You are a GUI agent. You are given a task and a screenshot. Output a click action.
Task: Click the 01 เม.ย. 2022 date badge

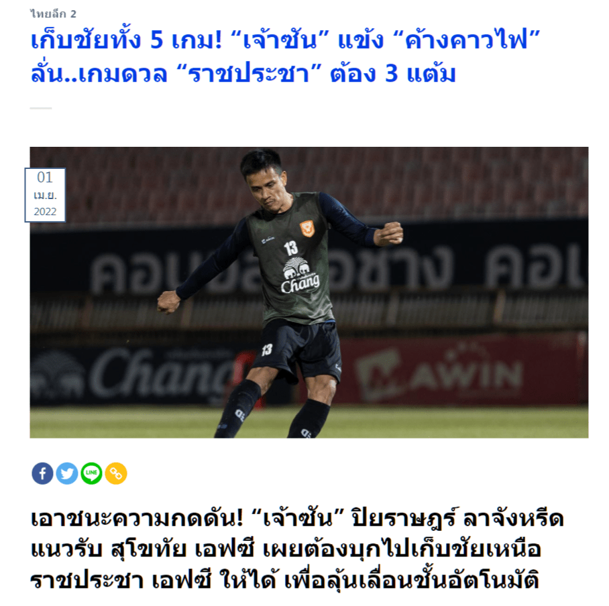click(45, 195)
